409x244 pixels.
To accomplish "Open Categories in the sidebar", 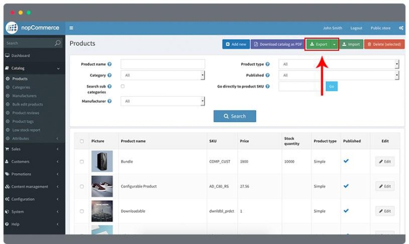I will pos(21,87).
